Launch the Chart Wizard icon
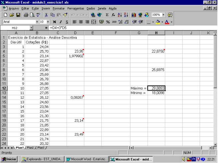The image size is (218, 163). (134, 15)
